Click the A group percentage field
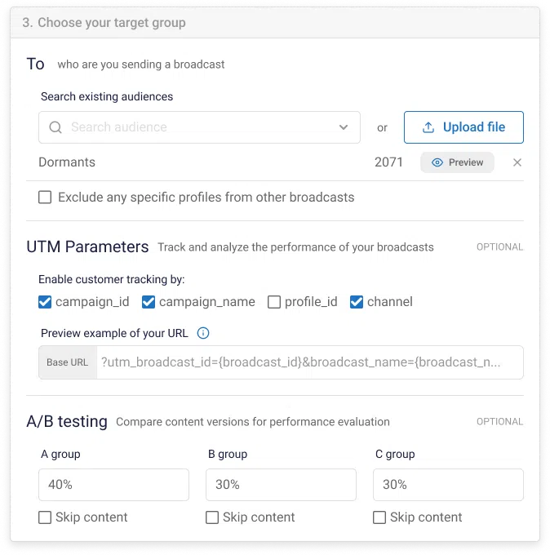Screen dimensions: 550x555 click(113, 485)
